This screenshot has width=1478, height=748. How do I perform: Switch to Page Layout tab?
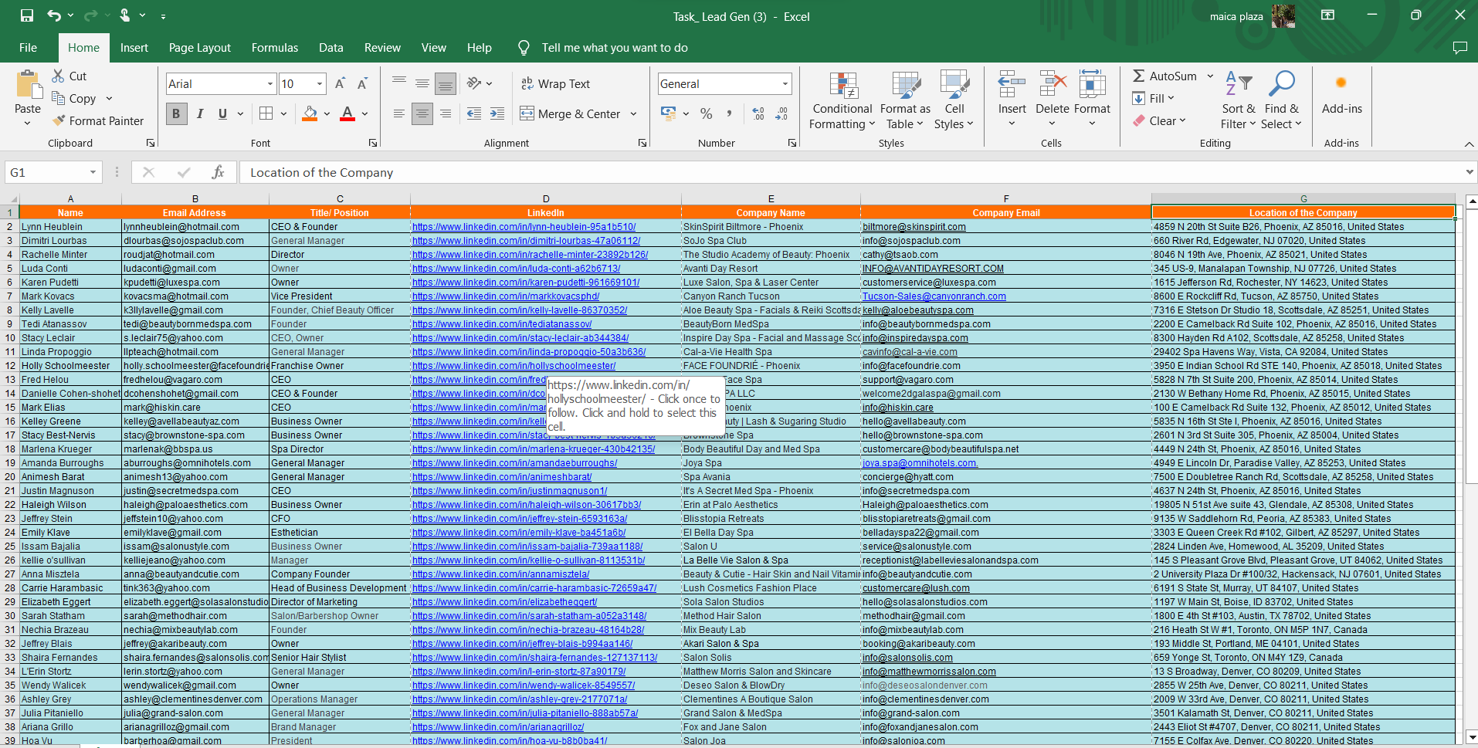point(200,47)
